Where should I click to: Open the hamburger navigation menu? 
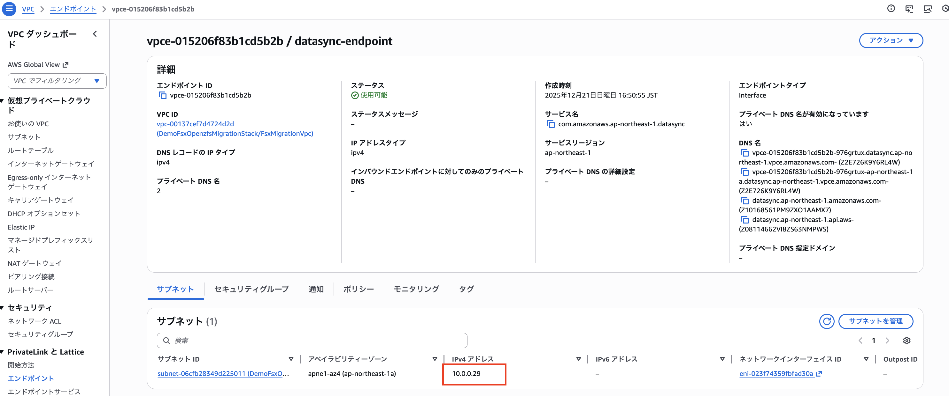coord(9,9)
